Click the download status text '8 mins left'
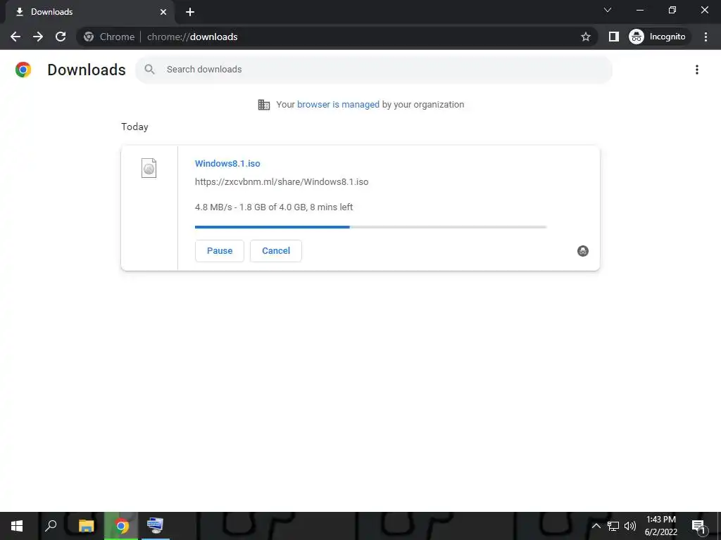The height and width of the screenshot is (540, 721). (331, 207)
